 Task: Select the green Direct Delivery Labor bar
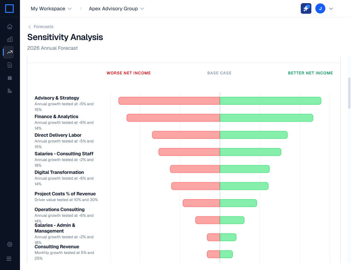click(253, 135)
